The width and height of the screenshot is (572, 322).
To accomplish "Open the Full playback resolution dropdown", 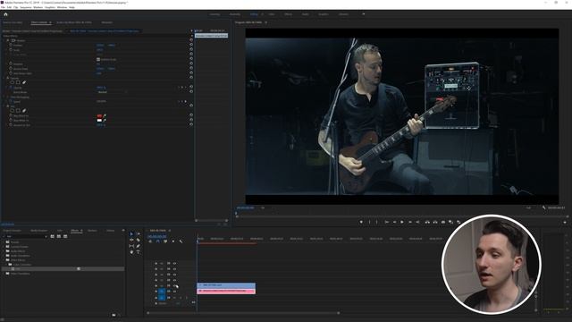I will click(x=529, y=208).
